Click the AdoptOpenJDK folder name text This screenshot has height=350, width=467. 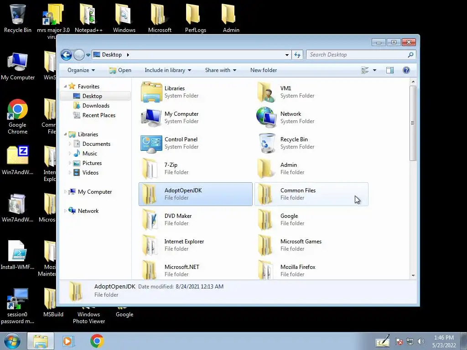coord(183,190)
